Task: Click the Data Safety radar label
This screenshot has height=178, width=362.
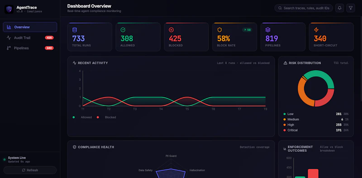Action: tap(145, 170)
